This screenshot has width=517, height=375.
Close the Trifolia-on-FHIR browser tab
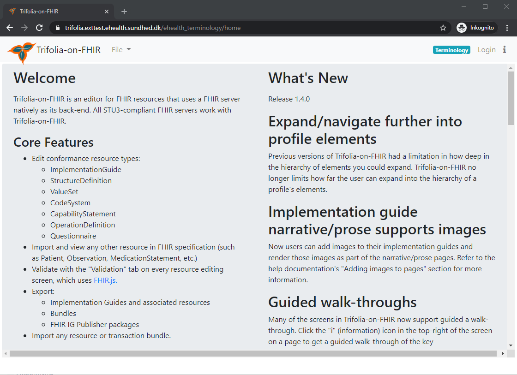pyautogui.click(x=107, y=12)
